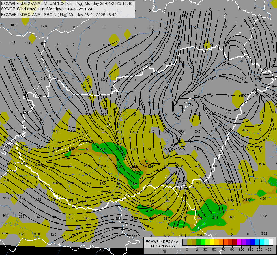Pick the purple legend swatch after 120

(244, 242)
